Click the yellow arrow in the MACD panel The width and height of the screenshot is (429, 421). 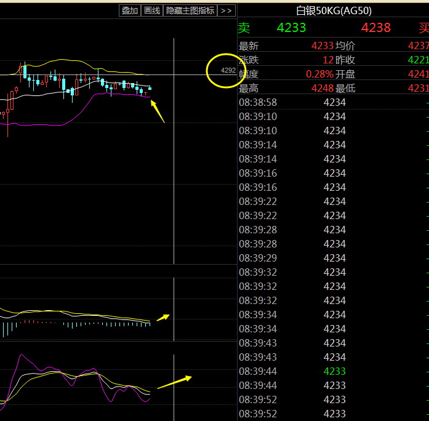(163, 318)
